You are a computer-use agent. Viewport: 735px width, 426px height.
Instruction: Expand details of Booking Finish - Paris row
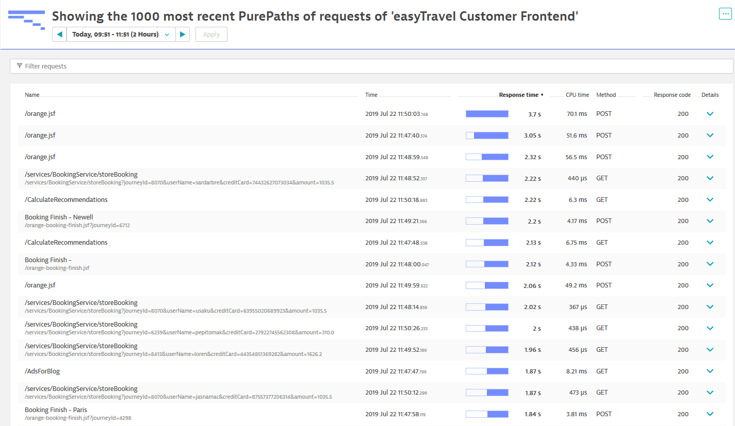[x=710, y=414]
